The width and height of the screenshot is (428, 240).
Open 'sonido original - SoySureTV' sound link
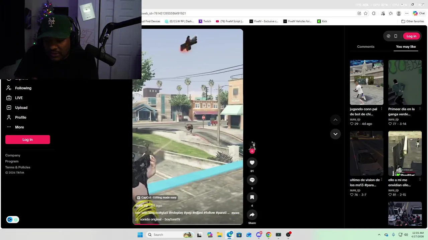point(160,219)
